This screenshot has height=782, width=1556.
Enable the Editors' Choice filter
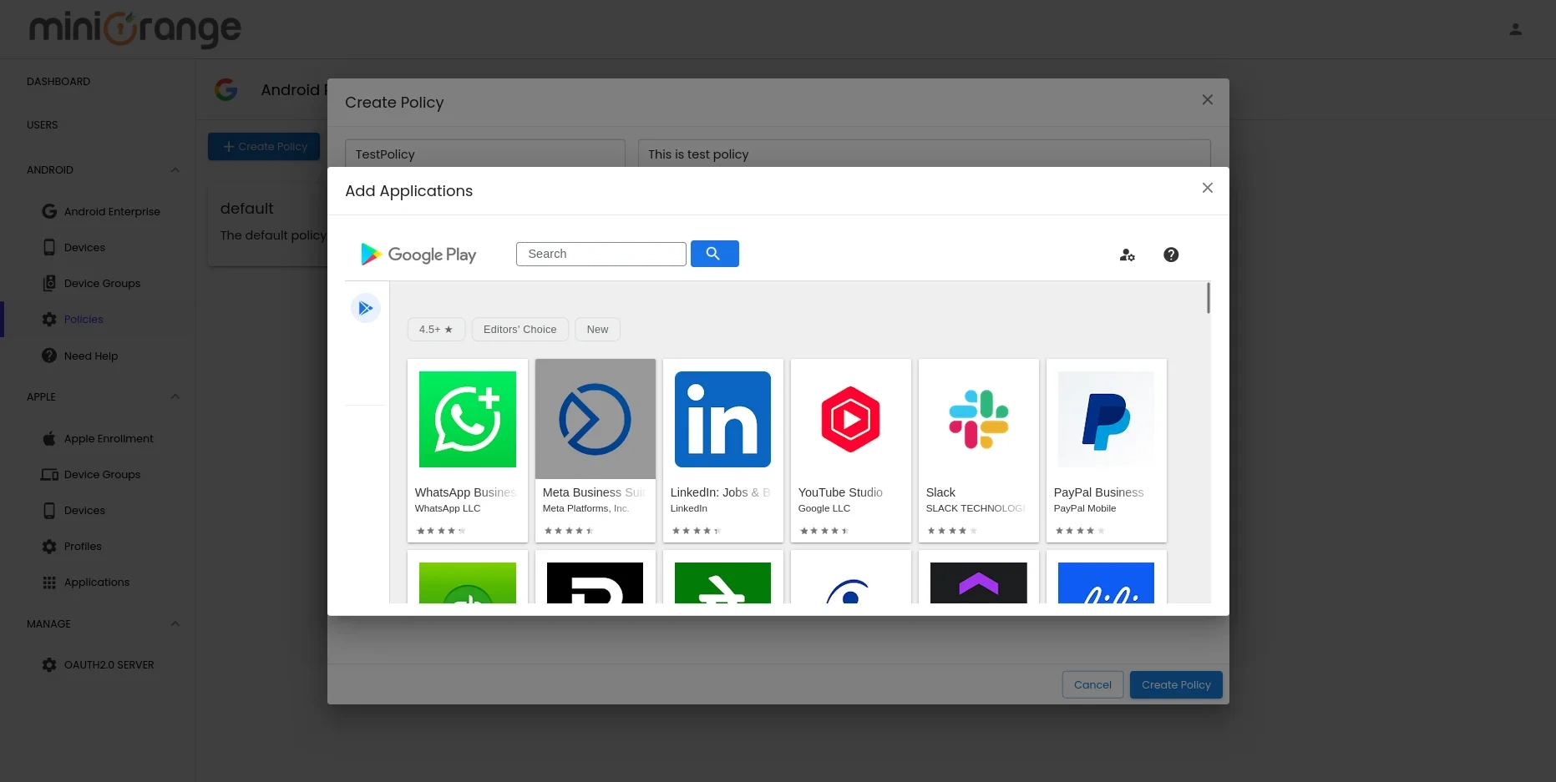520,329
